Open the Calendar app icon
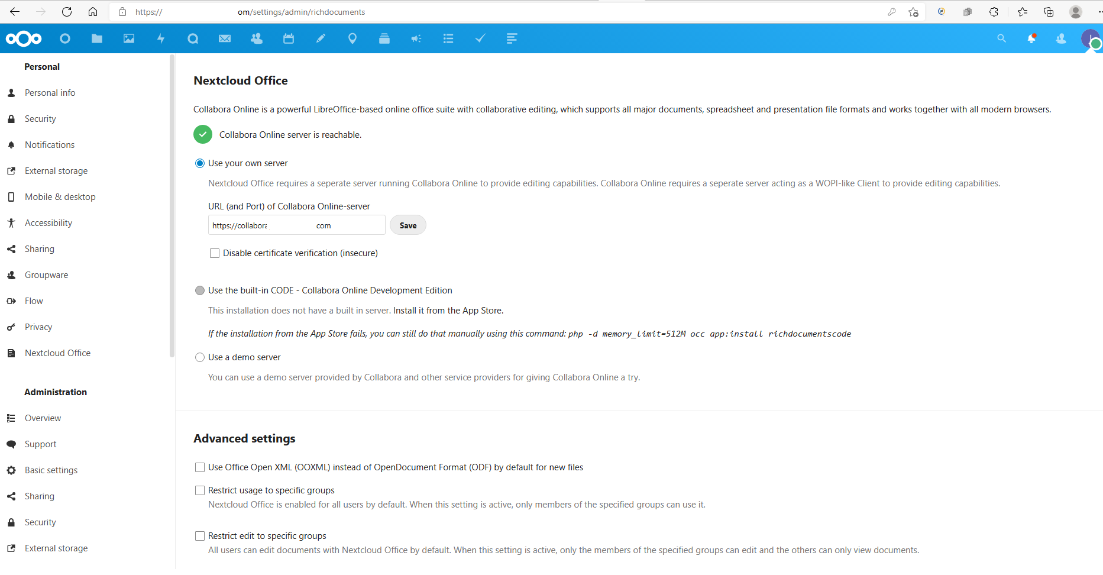This screenshot has height=575, width=1103. pos(289,38)
